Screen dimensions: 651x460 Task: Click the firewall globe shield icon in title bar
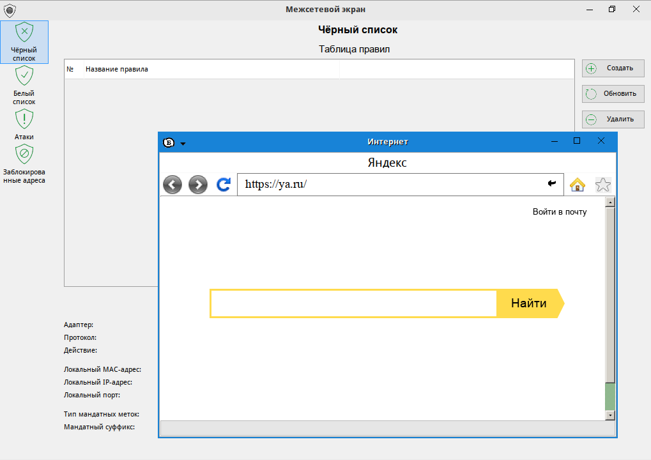[10, 10]
